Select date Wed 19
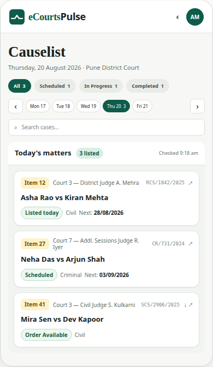This screenshot has height=367, width=213. click(x=88, y=106)
